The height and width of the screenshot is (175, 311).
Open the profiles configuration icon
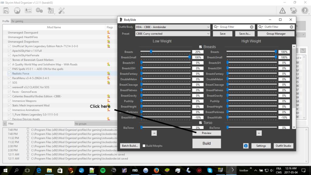(x=28, y=10)
